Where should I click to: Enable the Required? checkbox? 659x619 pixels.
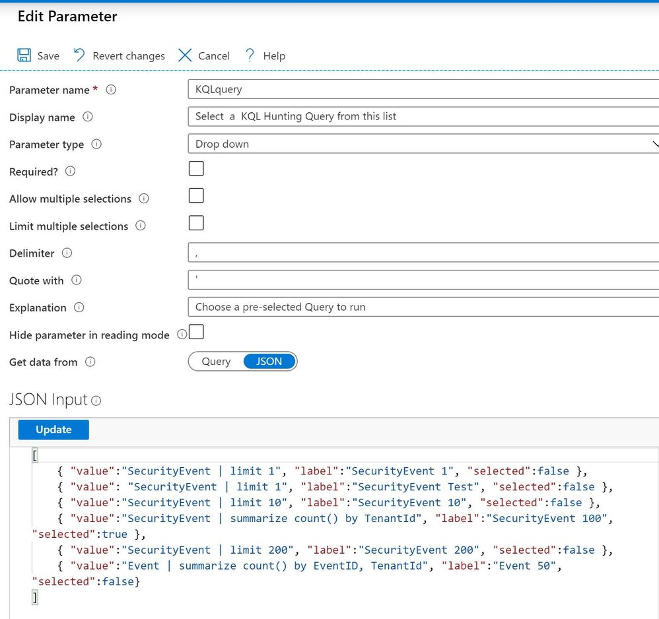[196, 168]
